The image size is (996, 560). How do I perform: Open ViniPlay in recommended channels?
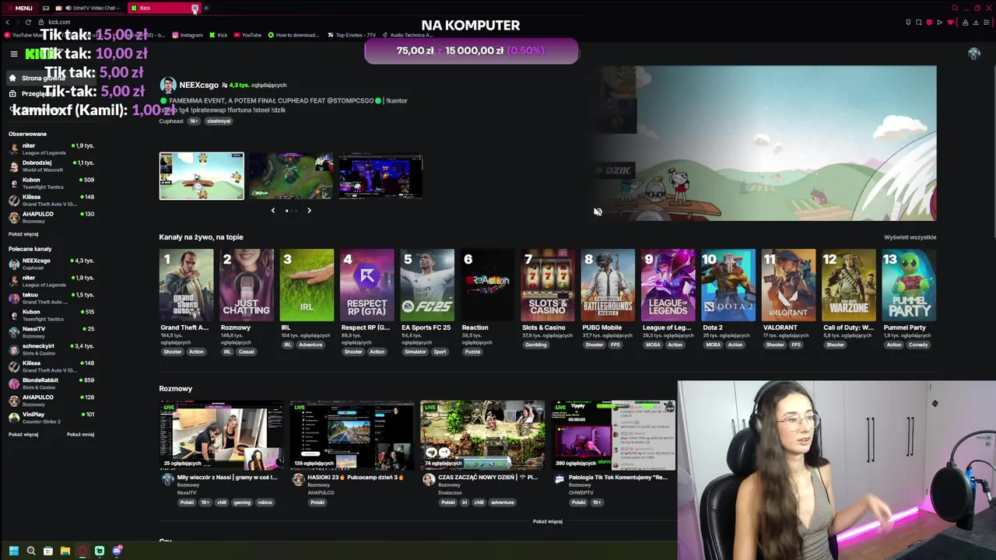point(51,418)
